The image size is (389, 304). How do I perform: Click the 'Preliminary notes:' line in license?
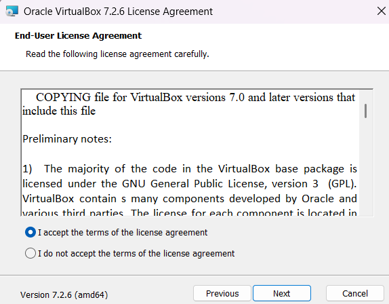67,139
